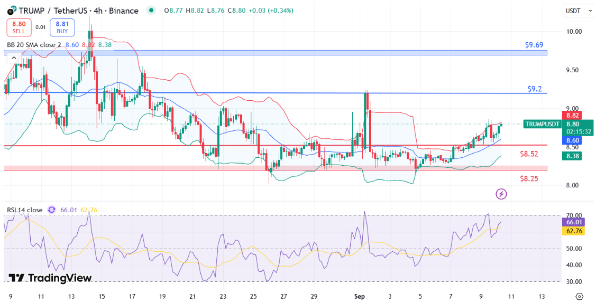Click the purple lightning flash icon
The width and height of the screenshot is (596, 304).
click(501, 194)
